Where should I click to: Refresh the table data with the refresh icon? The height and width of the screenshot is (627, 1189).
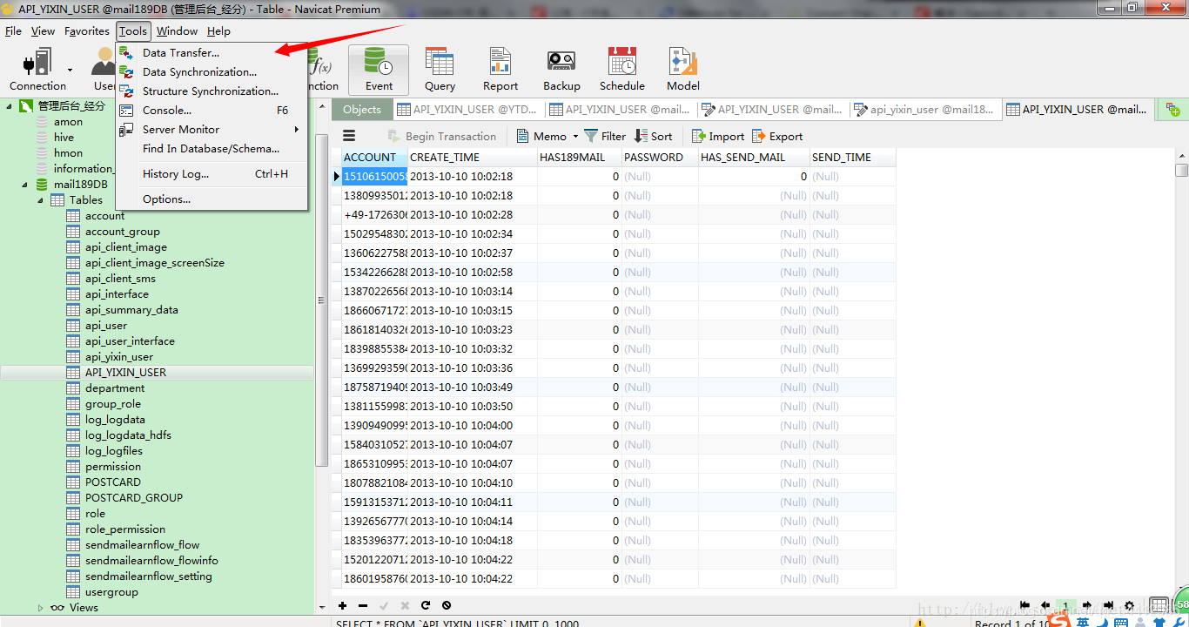(x=426, y=605)
